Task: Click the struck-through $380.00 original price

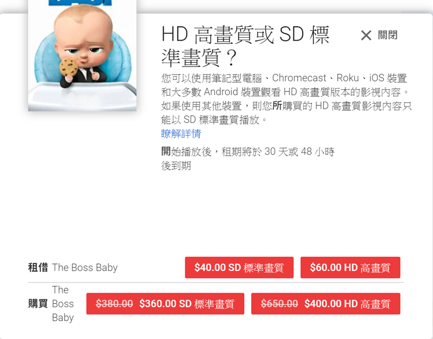Action: [114, 304]
